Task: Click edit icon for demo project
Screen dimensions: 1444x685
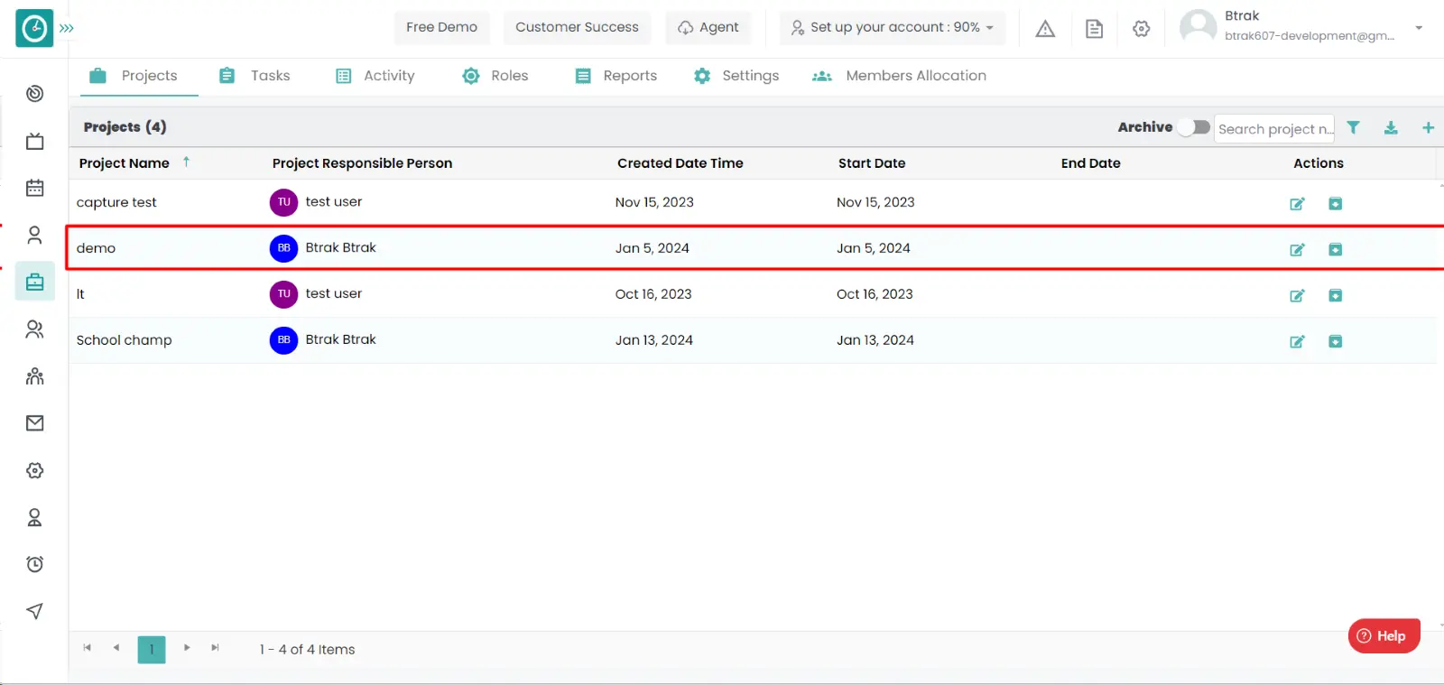Action: pyautogui.click(x=1297, y=249)
